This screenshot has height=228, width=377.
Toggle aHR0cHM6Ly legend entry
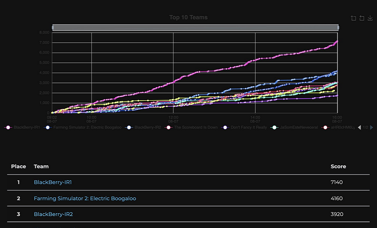[338, 127]
